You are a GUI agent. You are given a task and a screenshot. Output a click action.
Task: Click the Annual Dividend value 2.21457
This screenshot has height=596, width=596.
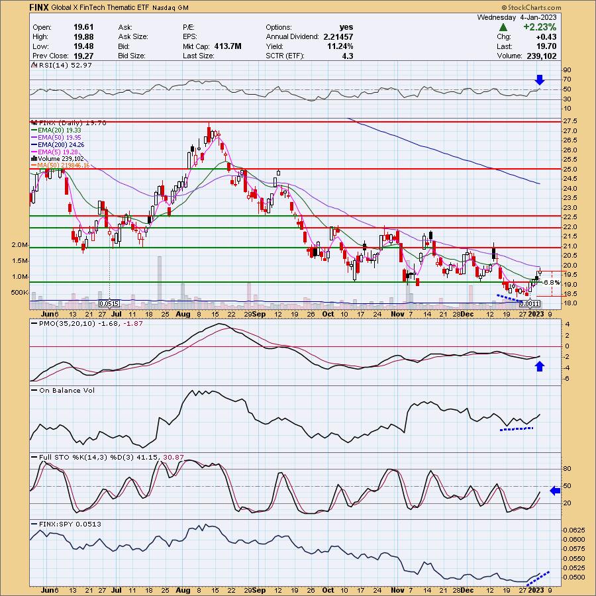click(x=338, y=36)
